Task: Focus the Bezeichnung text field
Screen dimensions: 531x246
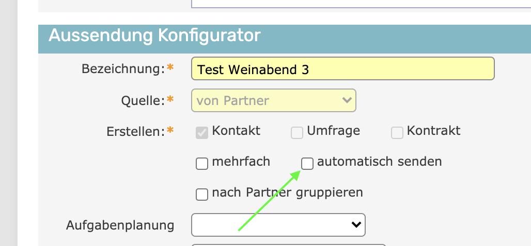Action: tap(342, 69)
